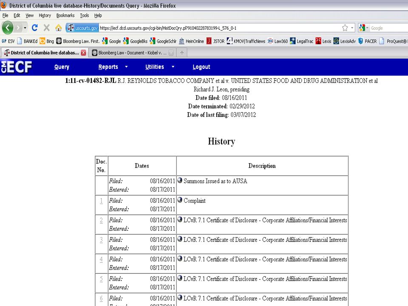Open the File menu
The image size is (408, 306).
[x=5, y=15]
